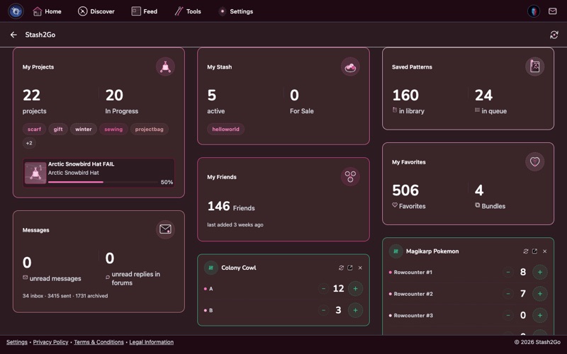567x354 pixels.
Task: Click the My Friends circles icon
Action: tap(350, 176)
